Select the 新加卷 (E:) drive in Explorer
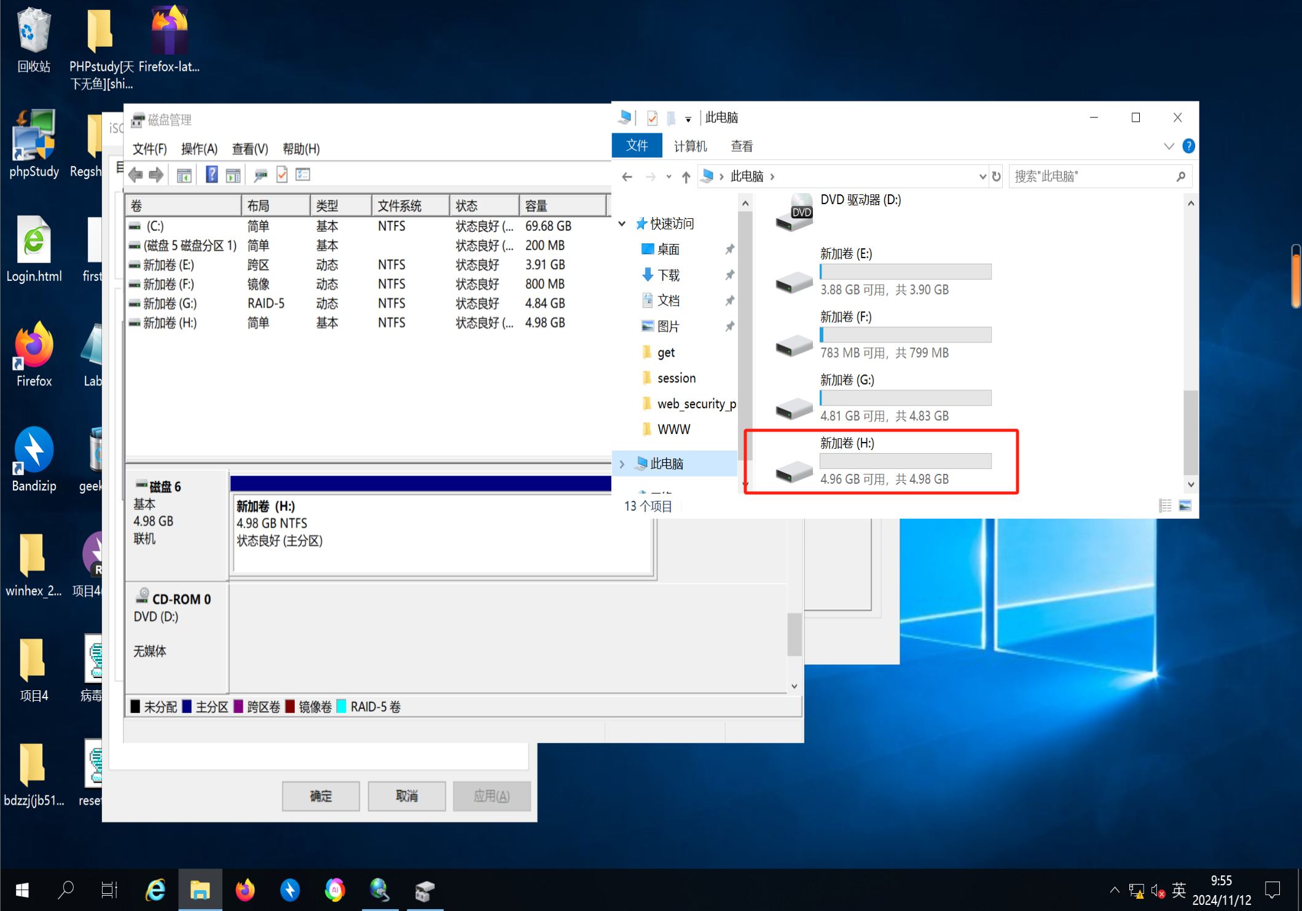 [884, 272]
